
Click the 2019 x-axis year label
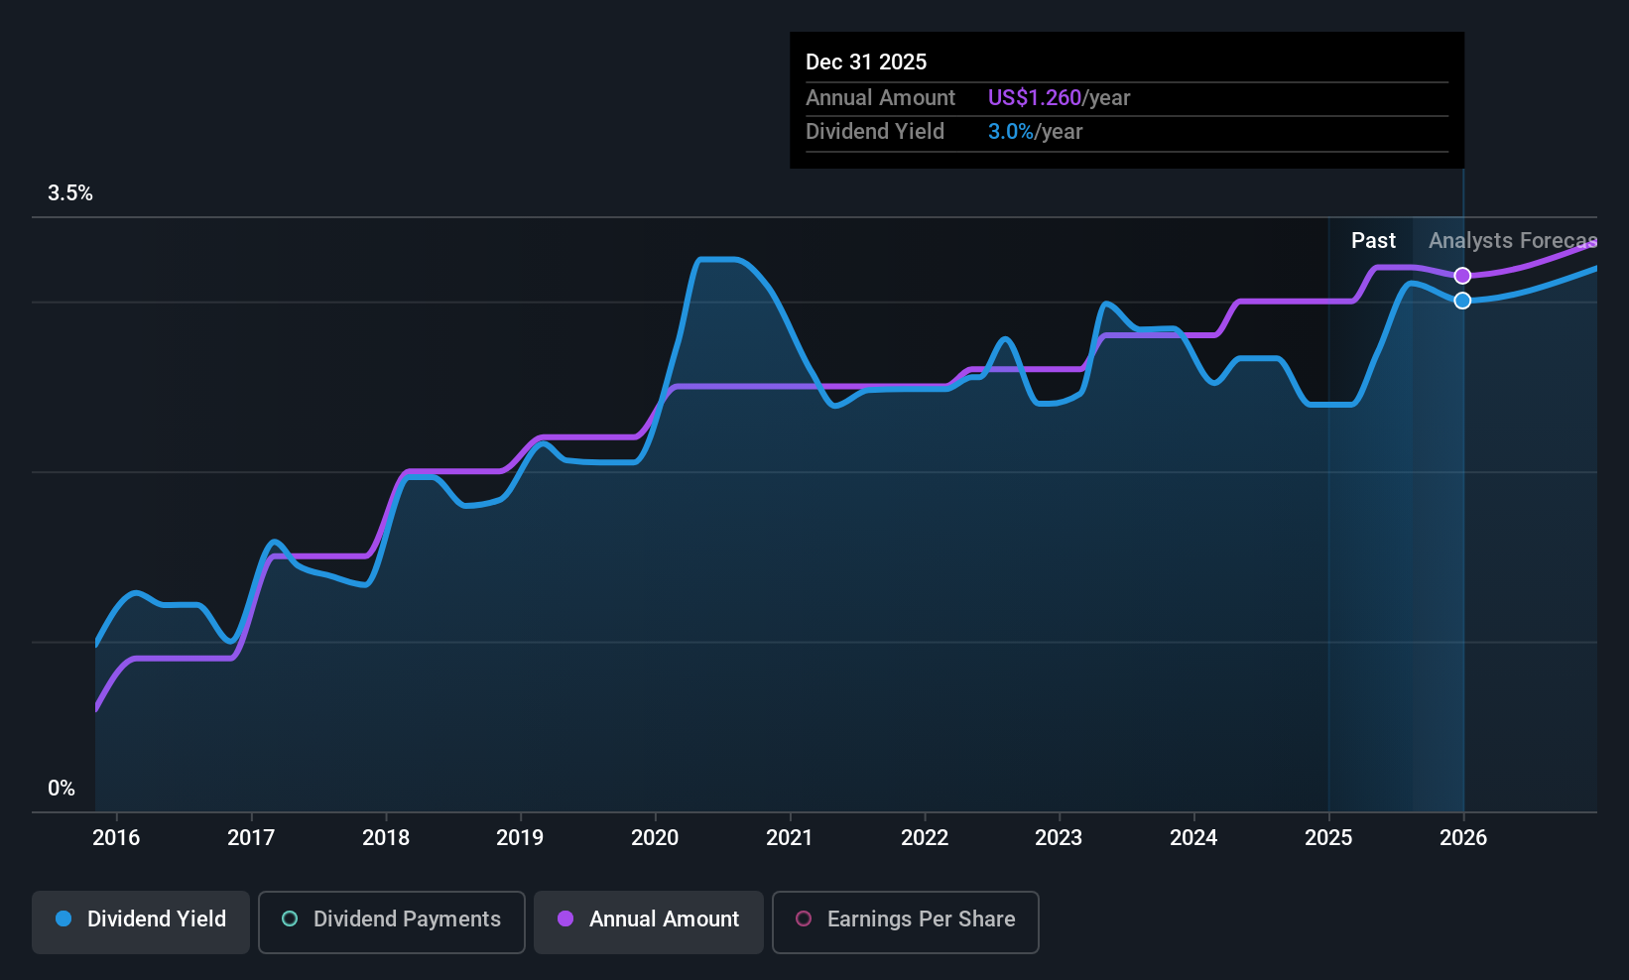point(520,837)
